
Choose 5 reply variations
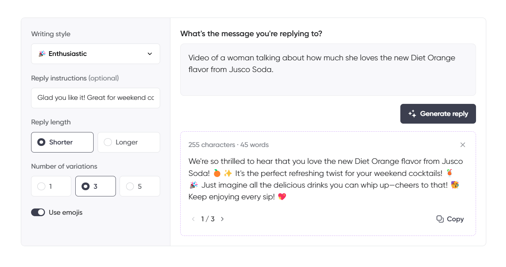point(140,186)
